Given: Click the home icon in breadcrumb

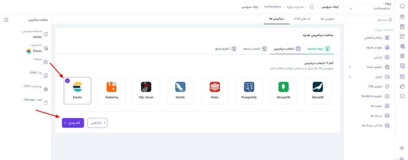Looking at the screenshot, I should (x=312, y=7).
